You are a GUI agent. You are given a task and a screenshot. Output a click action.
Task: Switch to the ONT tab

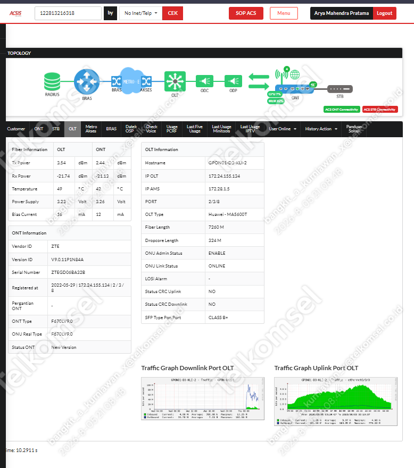tap(38, 129)
